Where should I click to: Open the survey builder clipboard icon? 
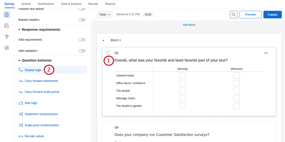click(x=6, y=15)
